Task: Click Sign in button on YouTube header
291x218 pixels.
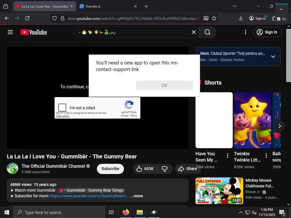Action: pos(267,32)
